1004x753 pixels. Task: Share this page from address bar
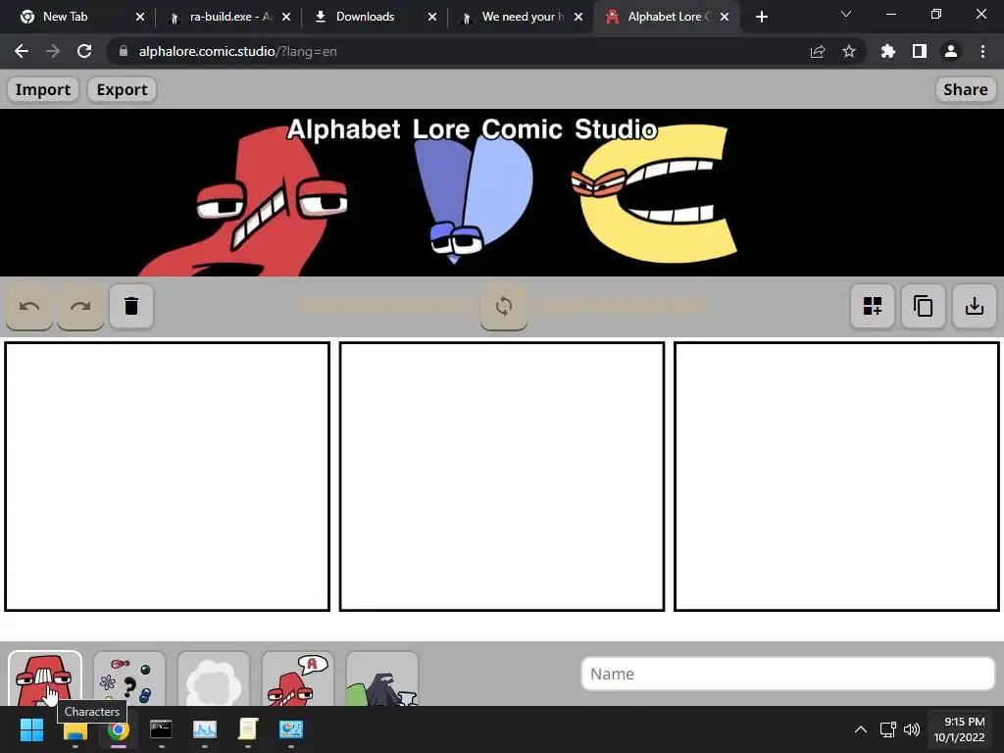(817, 51)
